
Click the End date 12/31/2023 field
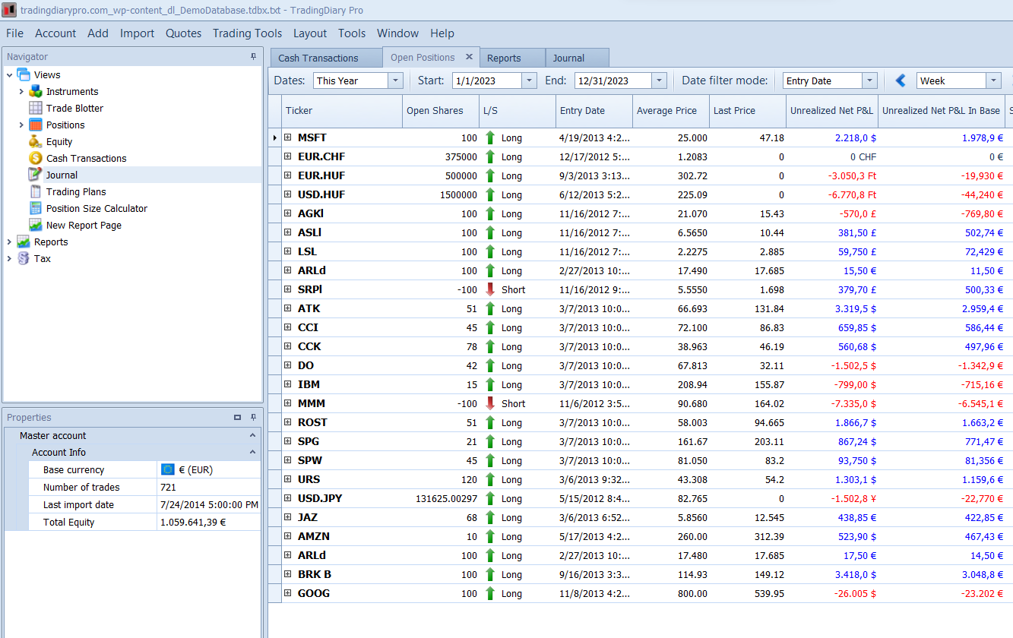pos(613,81)
